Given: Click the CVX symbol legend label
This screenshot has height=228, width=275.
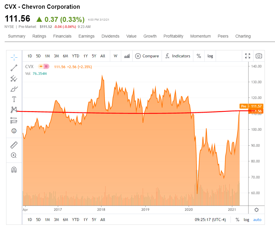Looking at the screenshot, I should coord(29,67).
